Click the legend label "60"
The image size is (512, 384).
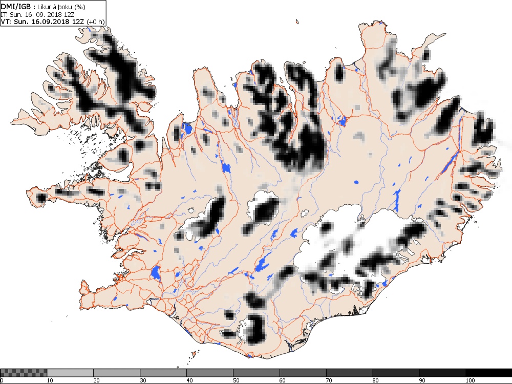(x=283, y=380)
